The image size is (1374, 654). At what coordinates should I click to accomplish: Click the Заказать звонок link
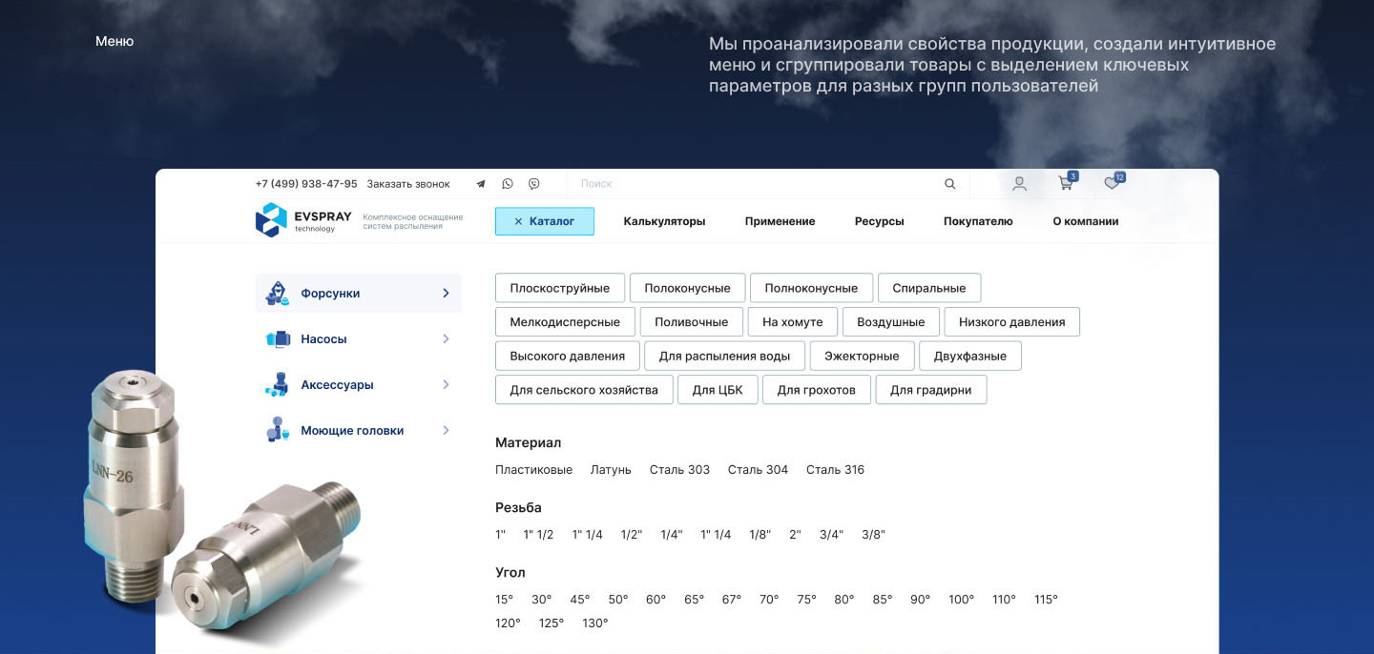point(408,183)
